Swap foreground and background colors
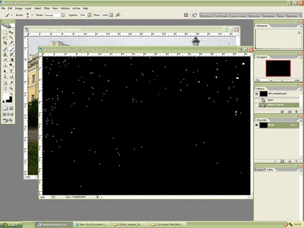Image resolution: width=304 pixels, height=228 pixels. tap(11, 94)
